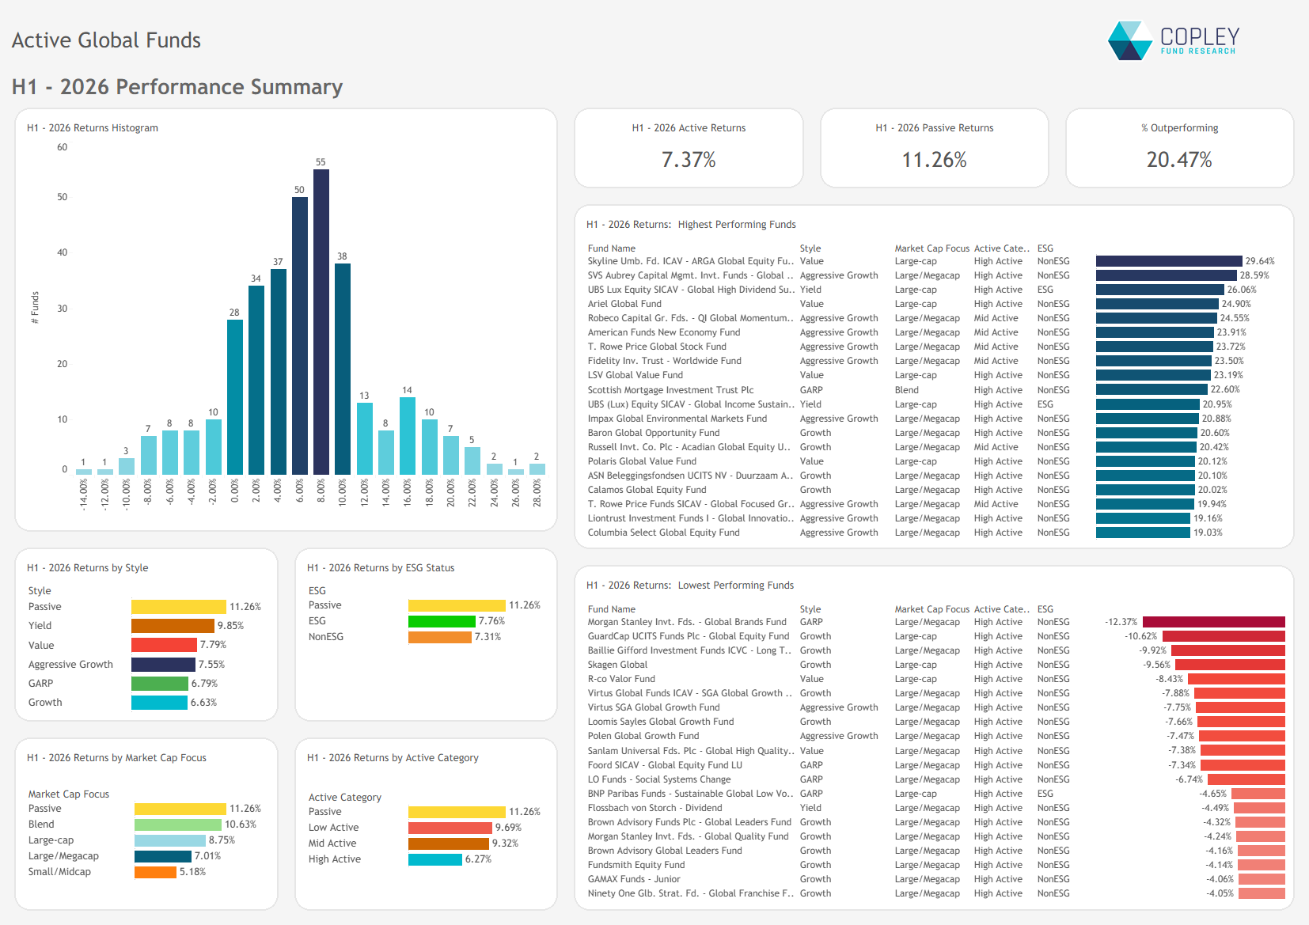Click the H1 - 2026 Active Returns card value 7.37%
Image resolution: width=1309 pixels, height=925 pixels.
point(689,160)
